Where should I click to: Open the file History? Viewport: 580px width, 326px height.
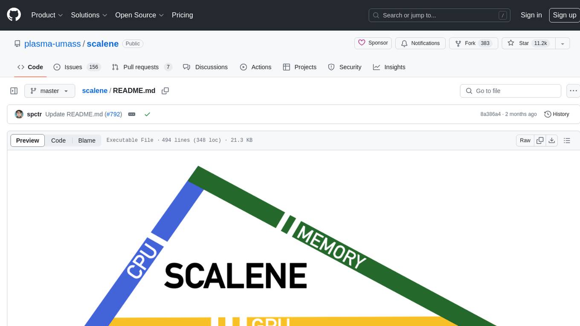[x=557, y=114]
